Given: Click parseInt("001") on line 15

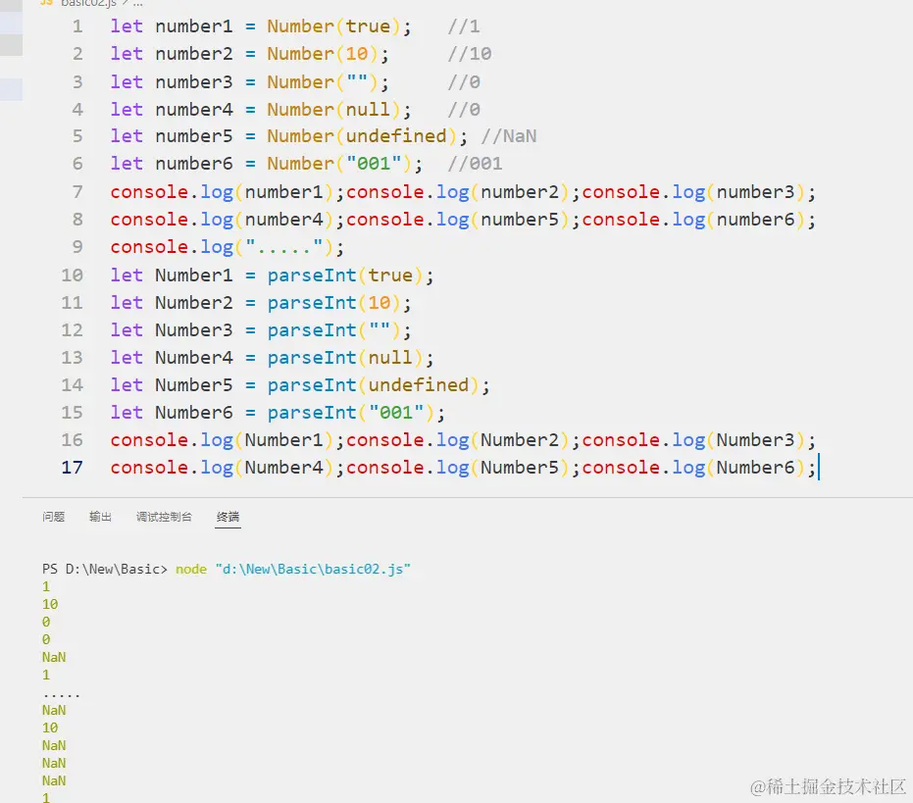Looking at the screenshot, I should 350,413.
